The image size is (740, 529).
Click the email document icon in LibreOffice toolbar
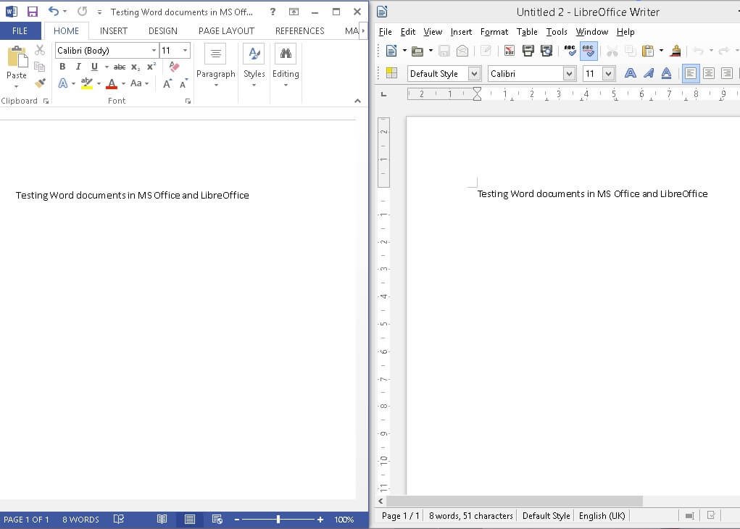point(462,51)
